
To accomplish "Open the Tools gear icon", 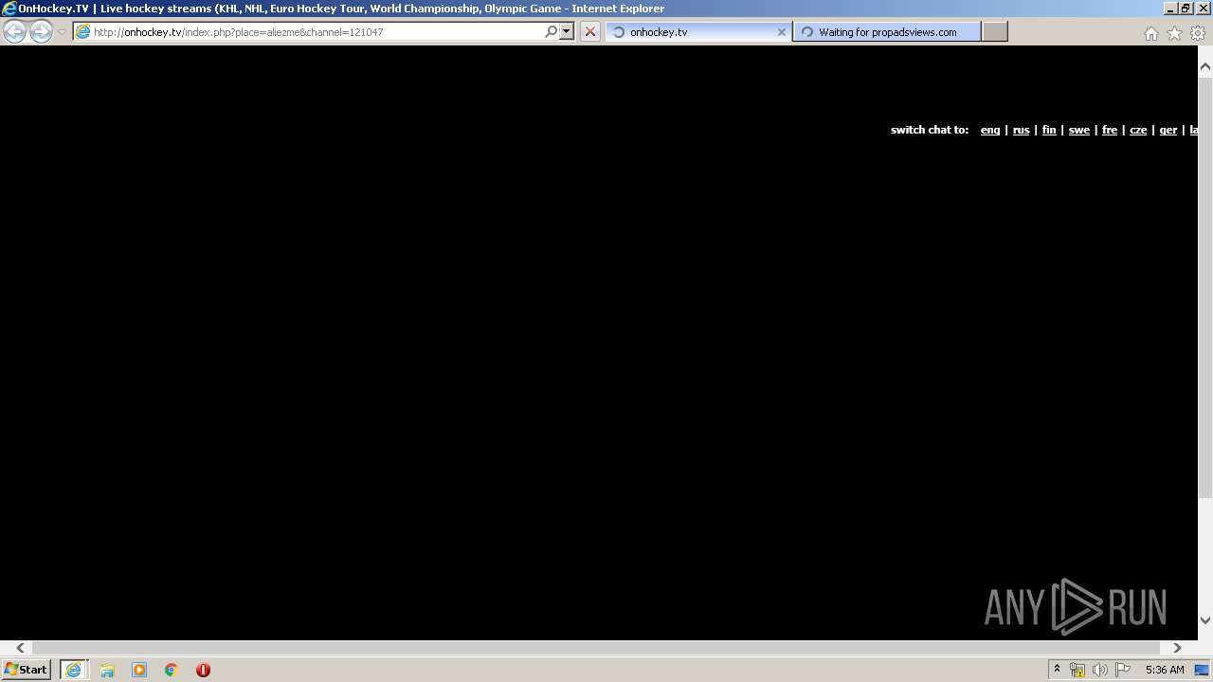I will click(1198, 33).
